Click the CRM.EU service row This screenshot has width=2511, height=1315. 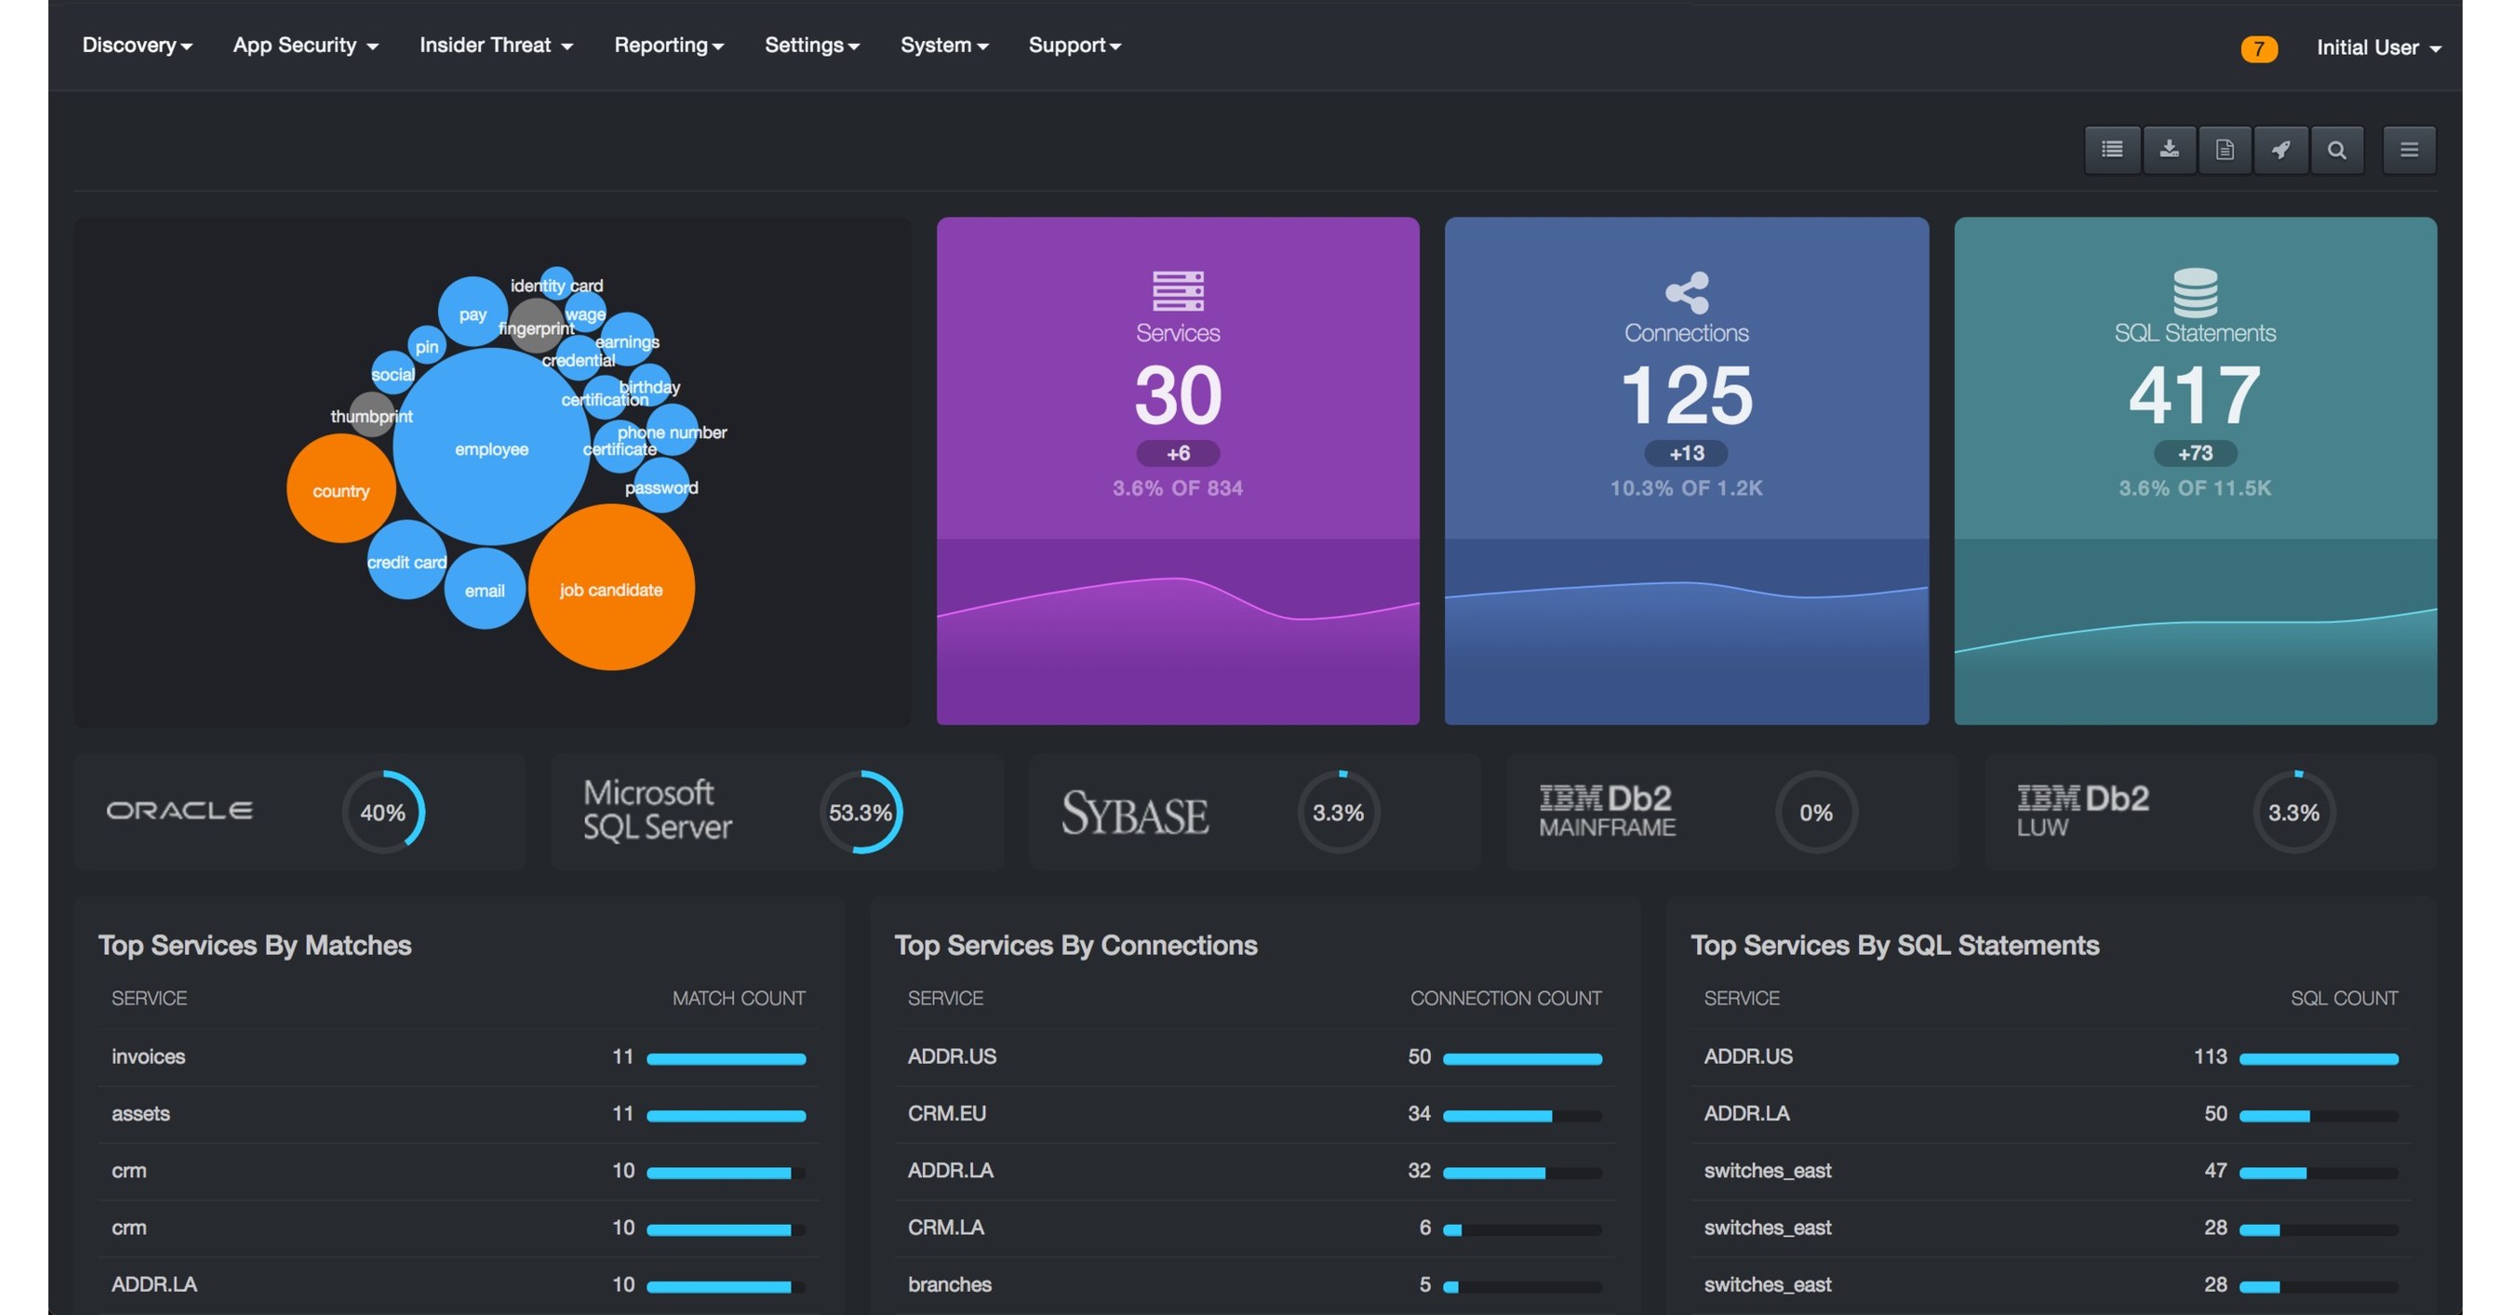[946, 1113]
